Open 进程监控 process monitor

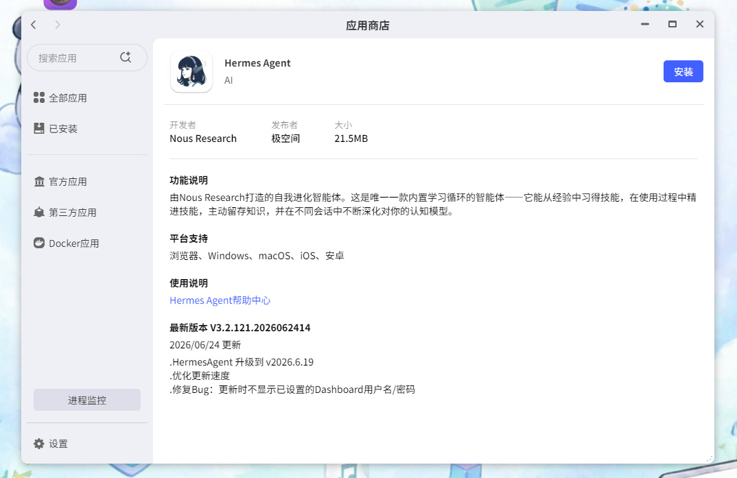(x=87, y=400)
